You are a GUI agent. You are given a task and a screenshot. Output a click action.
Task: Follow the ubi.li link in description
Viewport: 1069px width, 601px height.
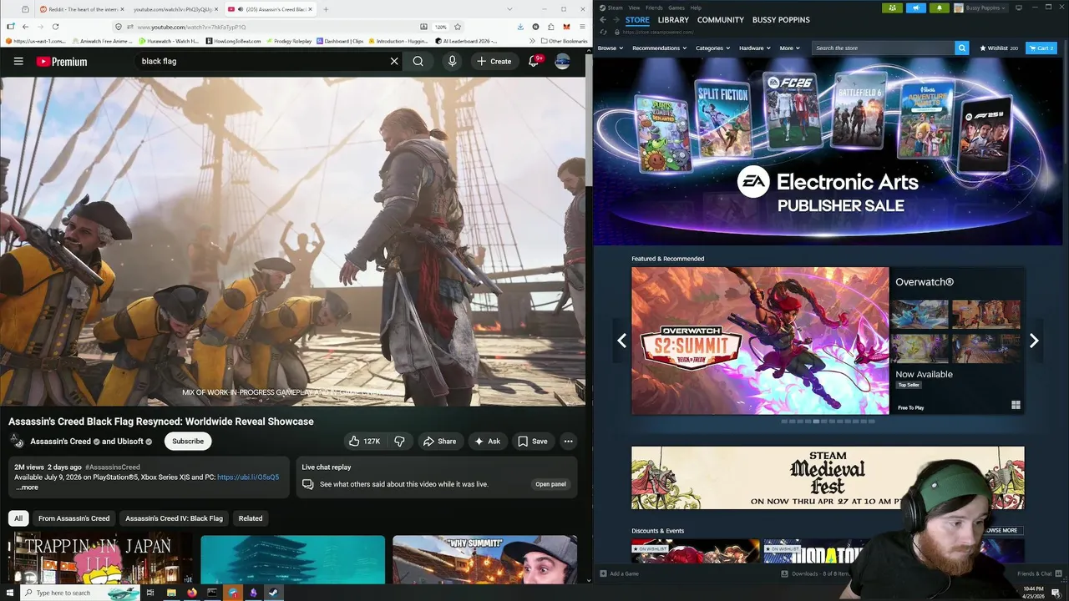pos(248,477)
